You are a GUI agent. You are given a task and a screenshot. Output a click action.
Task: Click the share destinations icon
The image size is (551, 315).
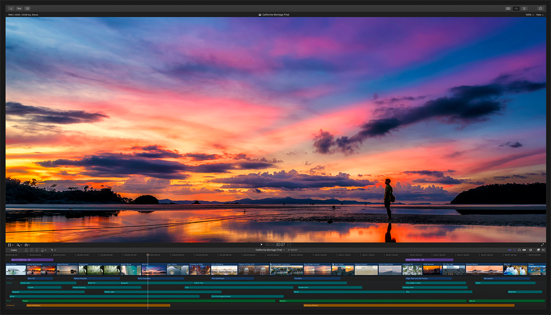[541, 9]
